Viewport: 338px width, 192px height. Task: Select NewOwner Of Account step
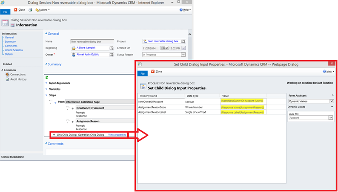click(90, 108)
